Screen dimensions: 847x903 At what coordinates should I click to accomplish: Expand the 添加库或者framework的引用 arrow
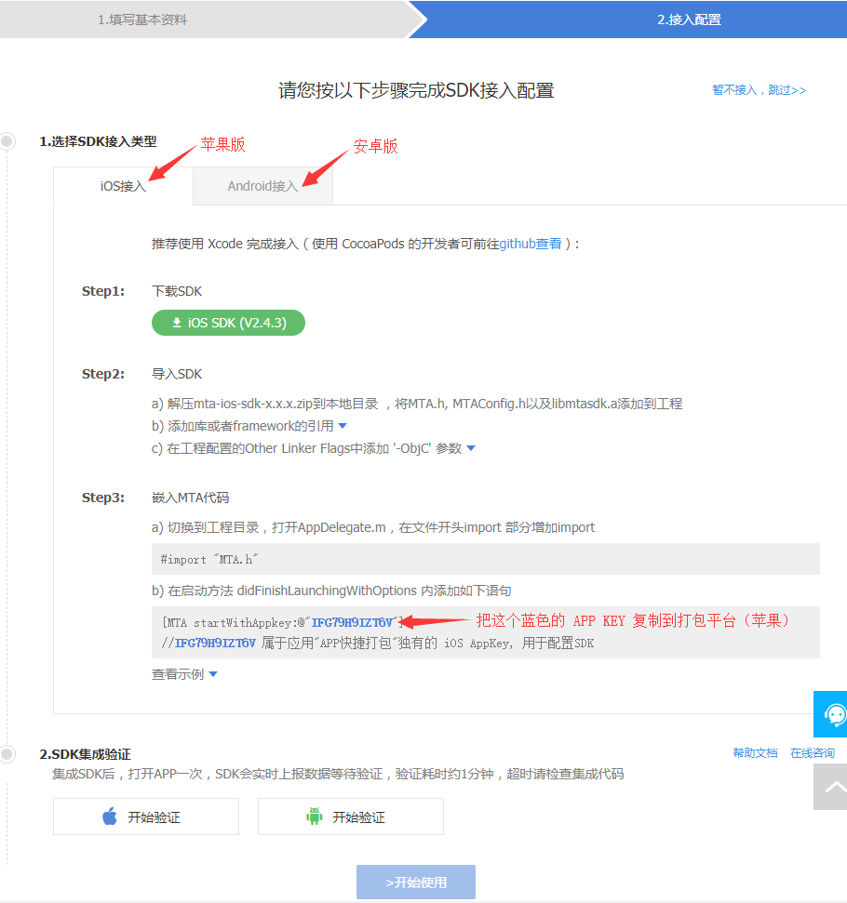click(x=342, y=426)
